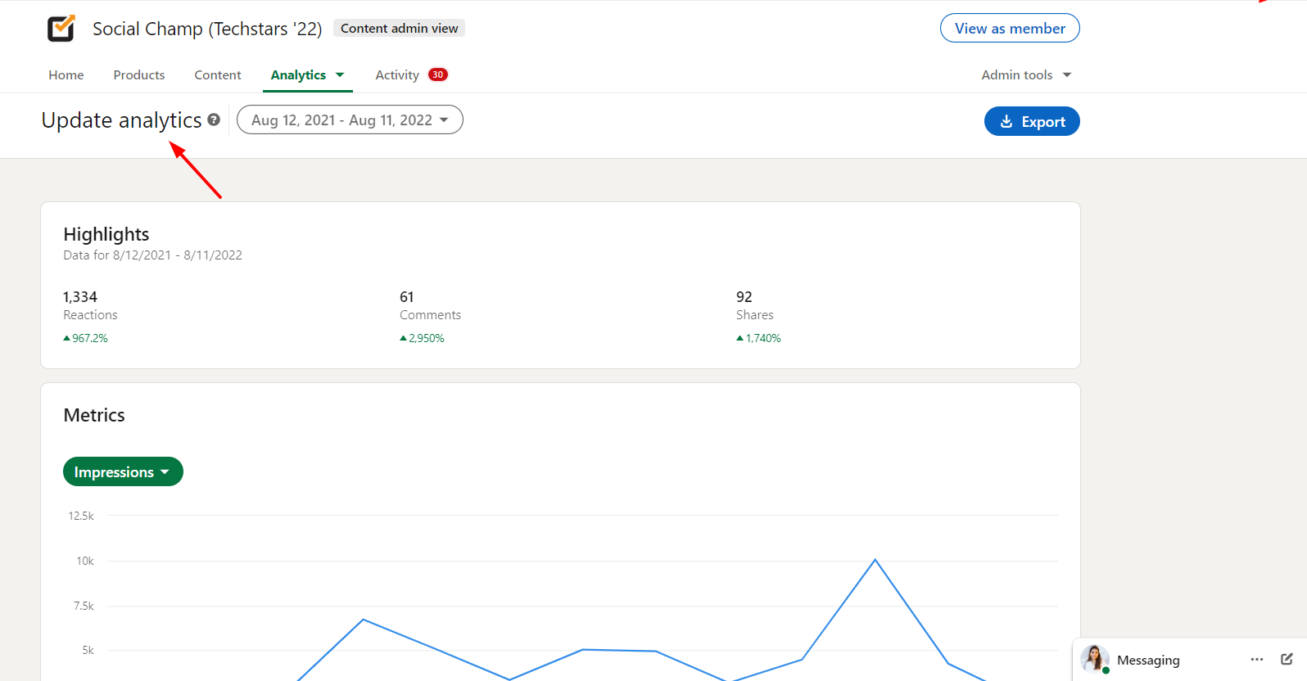Export the update analytics data
1307x681 pixels.
1032,121
